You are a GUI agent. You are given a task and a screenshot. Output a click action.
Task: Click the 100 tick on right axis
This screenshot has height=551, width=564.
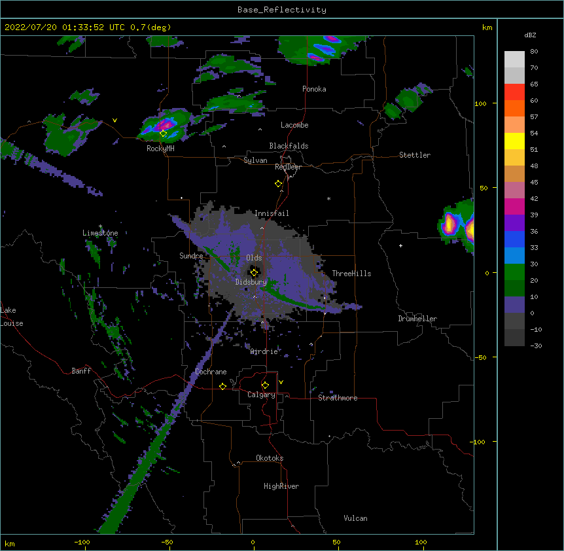point(480,103)
